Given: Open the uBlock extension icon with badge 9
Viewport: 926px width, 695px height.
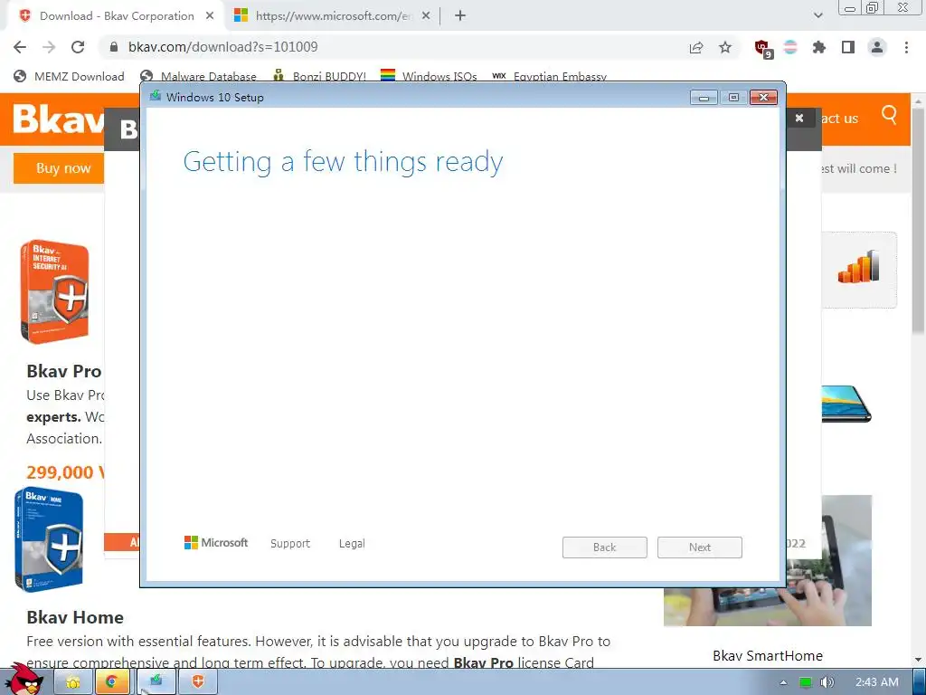Looking at the screenshot, I should tap(763, 49).
